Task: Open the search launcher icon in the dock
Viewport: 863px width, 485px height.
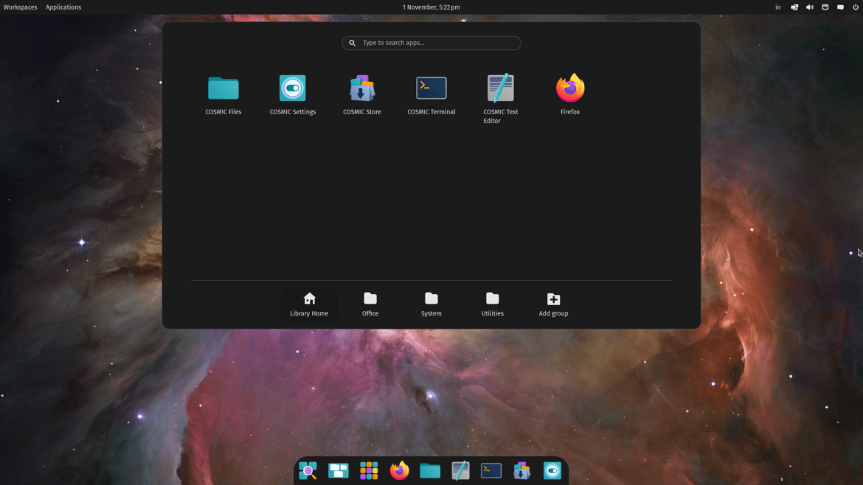Action: click(308, 470)
